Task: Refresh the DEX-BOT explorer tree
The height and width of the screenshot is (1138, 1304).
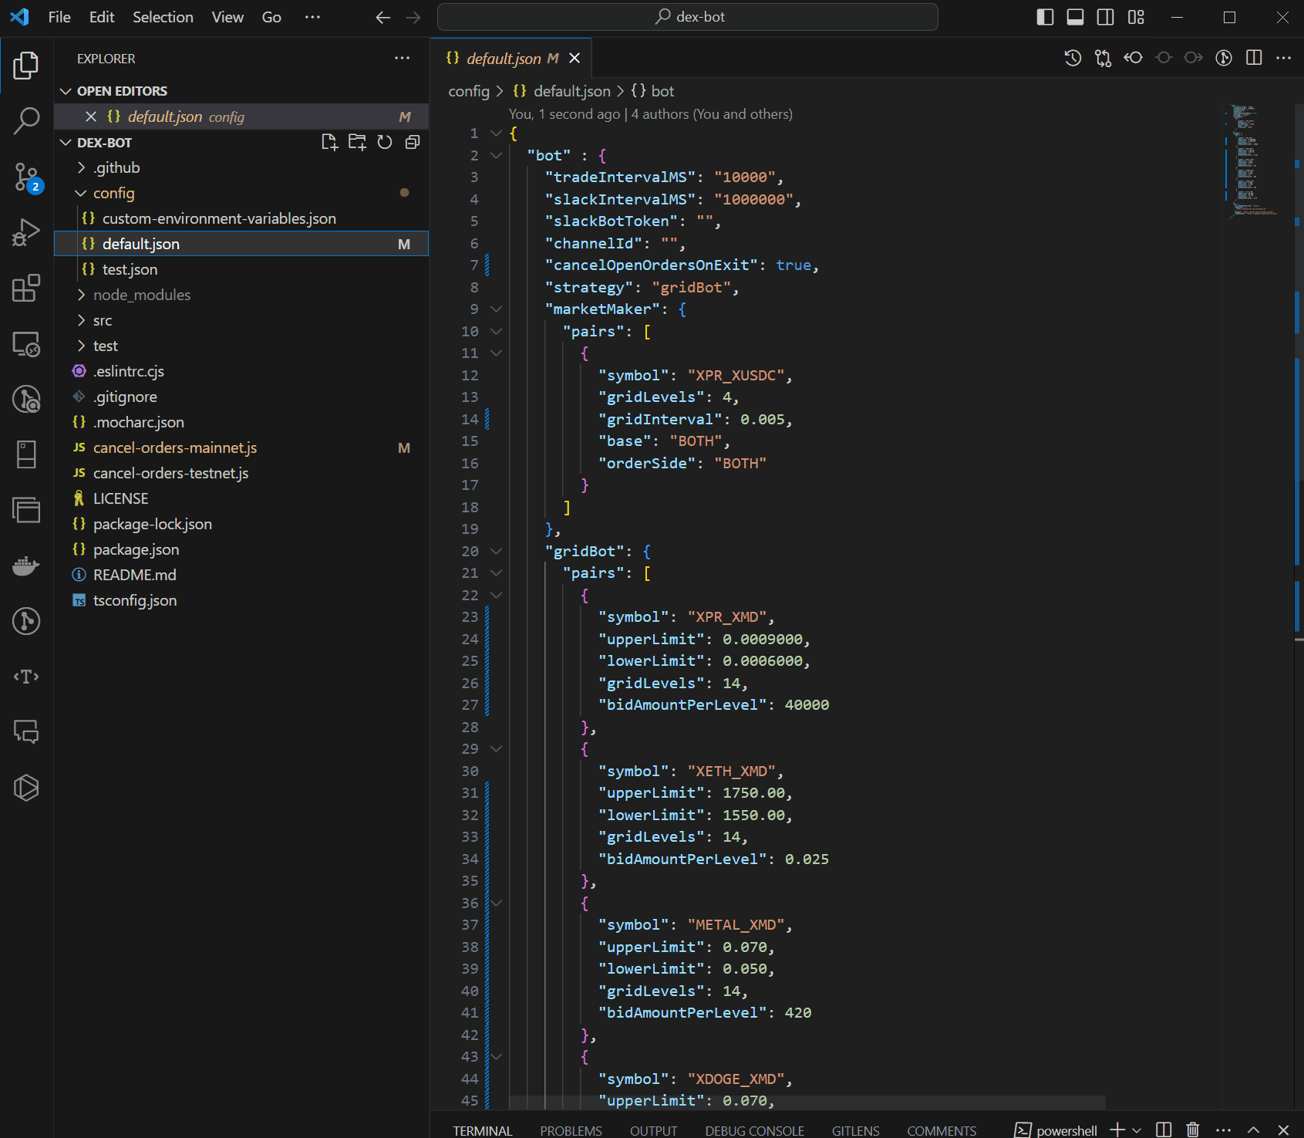Action: pos(385,142)
